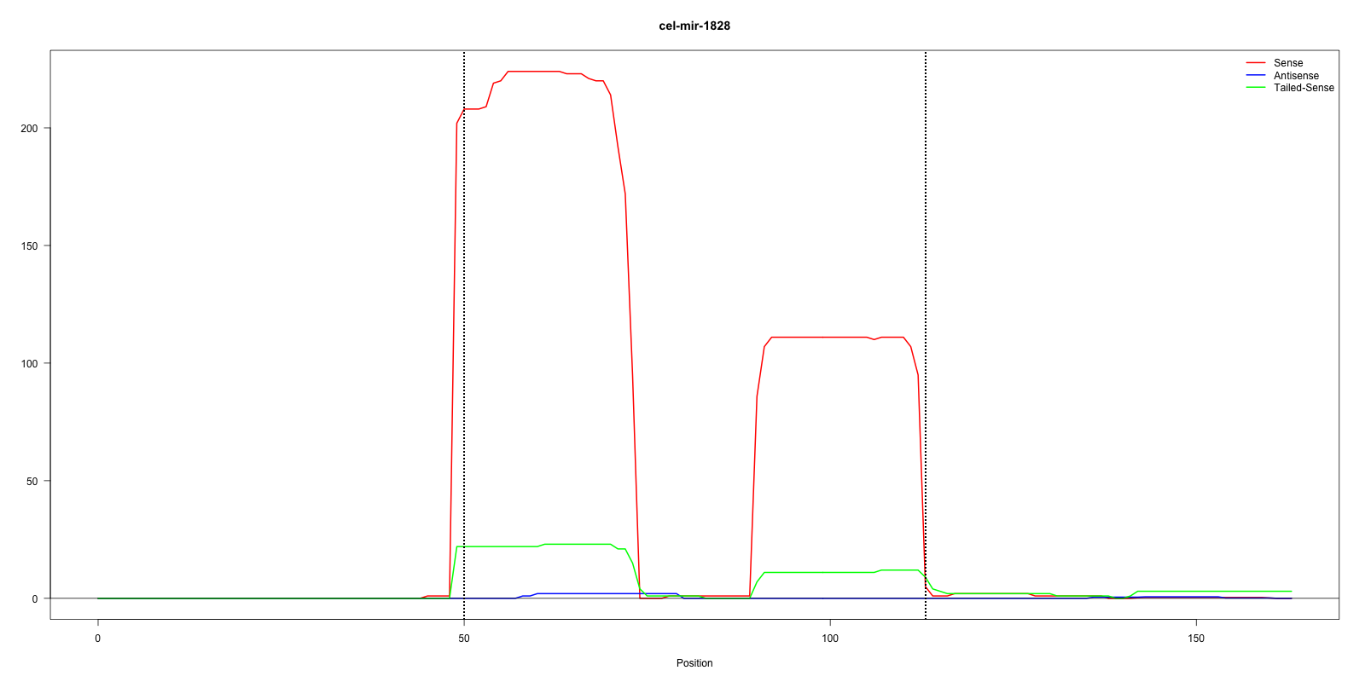Screen dimensions: 1365x682
Task: Click the blue Antisense legend line swatch
Action: click(1255, 76)
